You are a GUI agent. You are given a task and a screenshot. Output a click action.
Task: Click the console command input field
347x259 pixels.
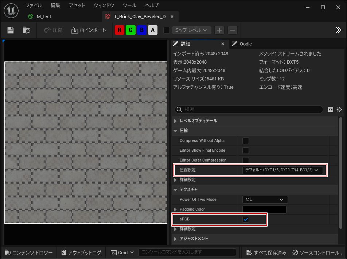pos(187,252)
